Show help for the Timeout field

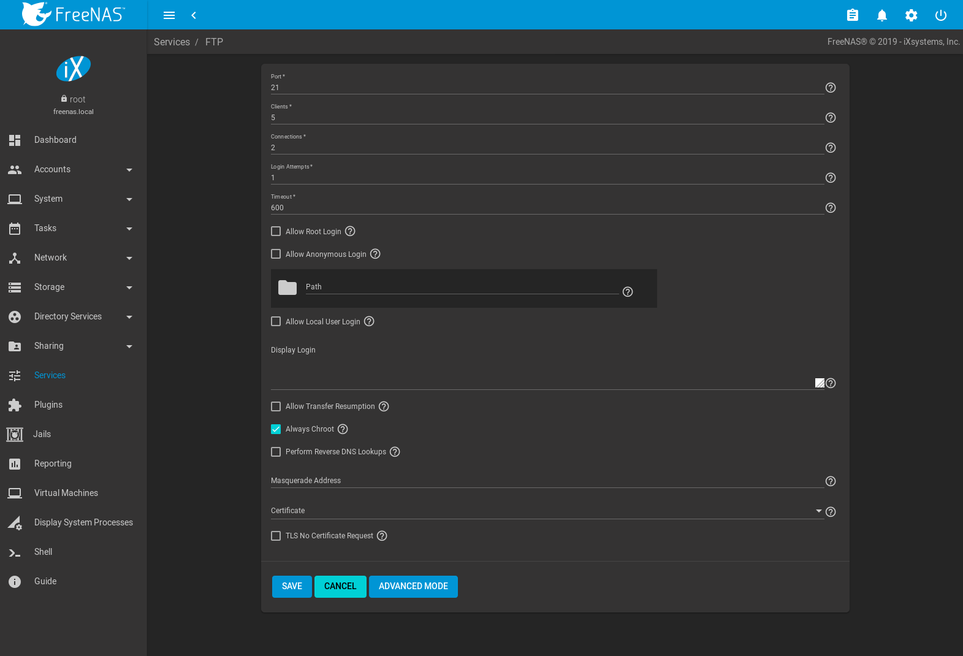[x=831, y=208]
